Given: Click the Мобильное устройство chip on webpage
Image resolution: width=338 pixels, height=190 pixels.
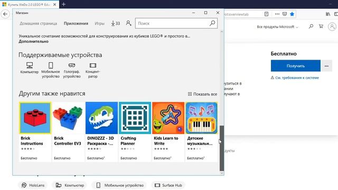Looking at the screenshot, I should 120,185.
